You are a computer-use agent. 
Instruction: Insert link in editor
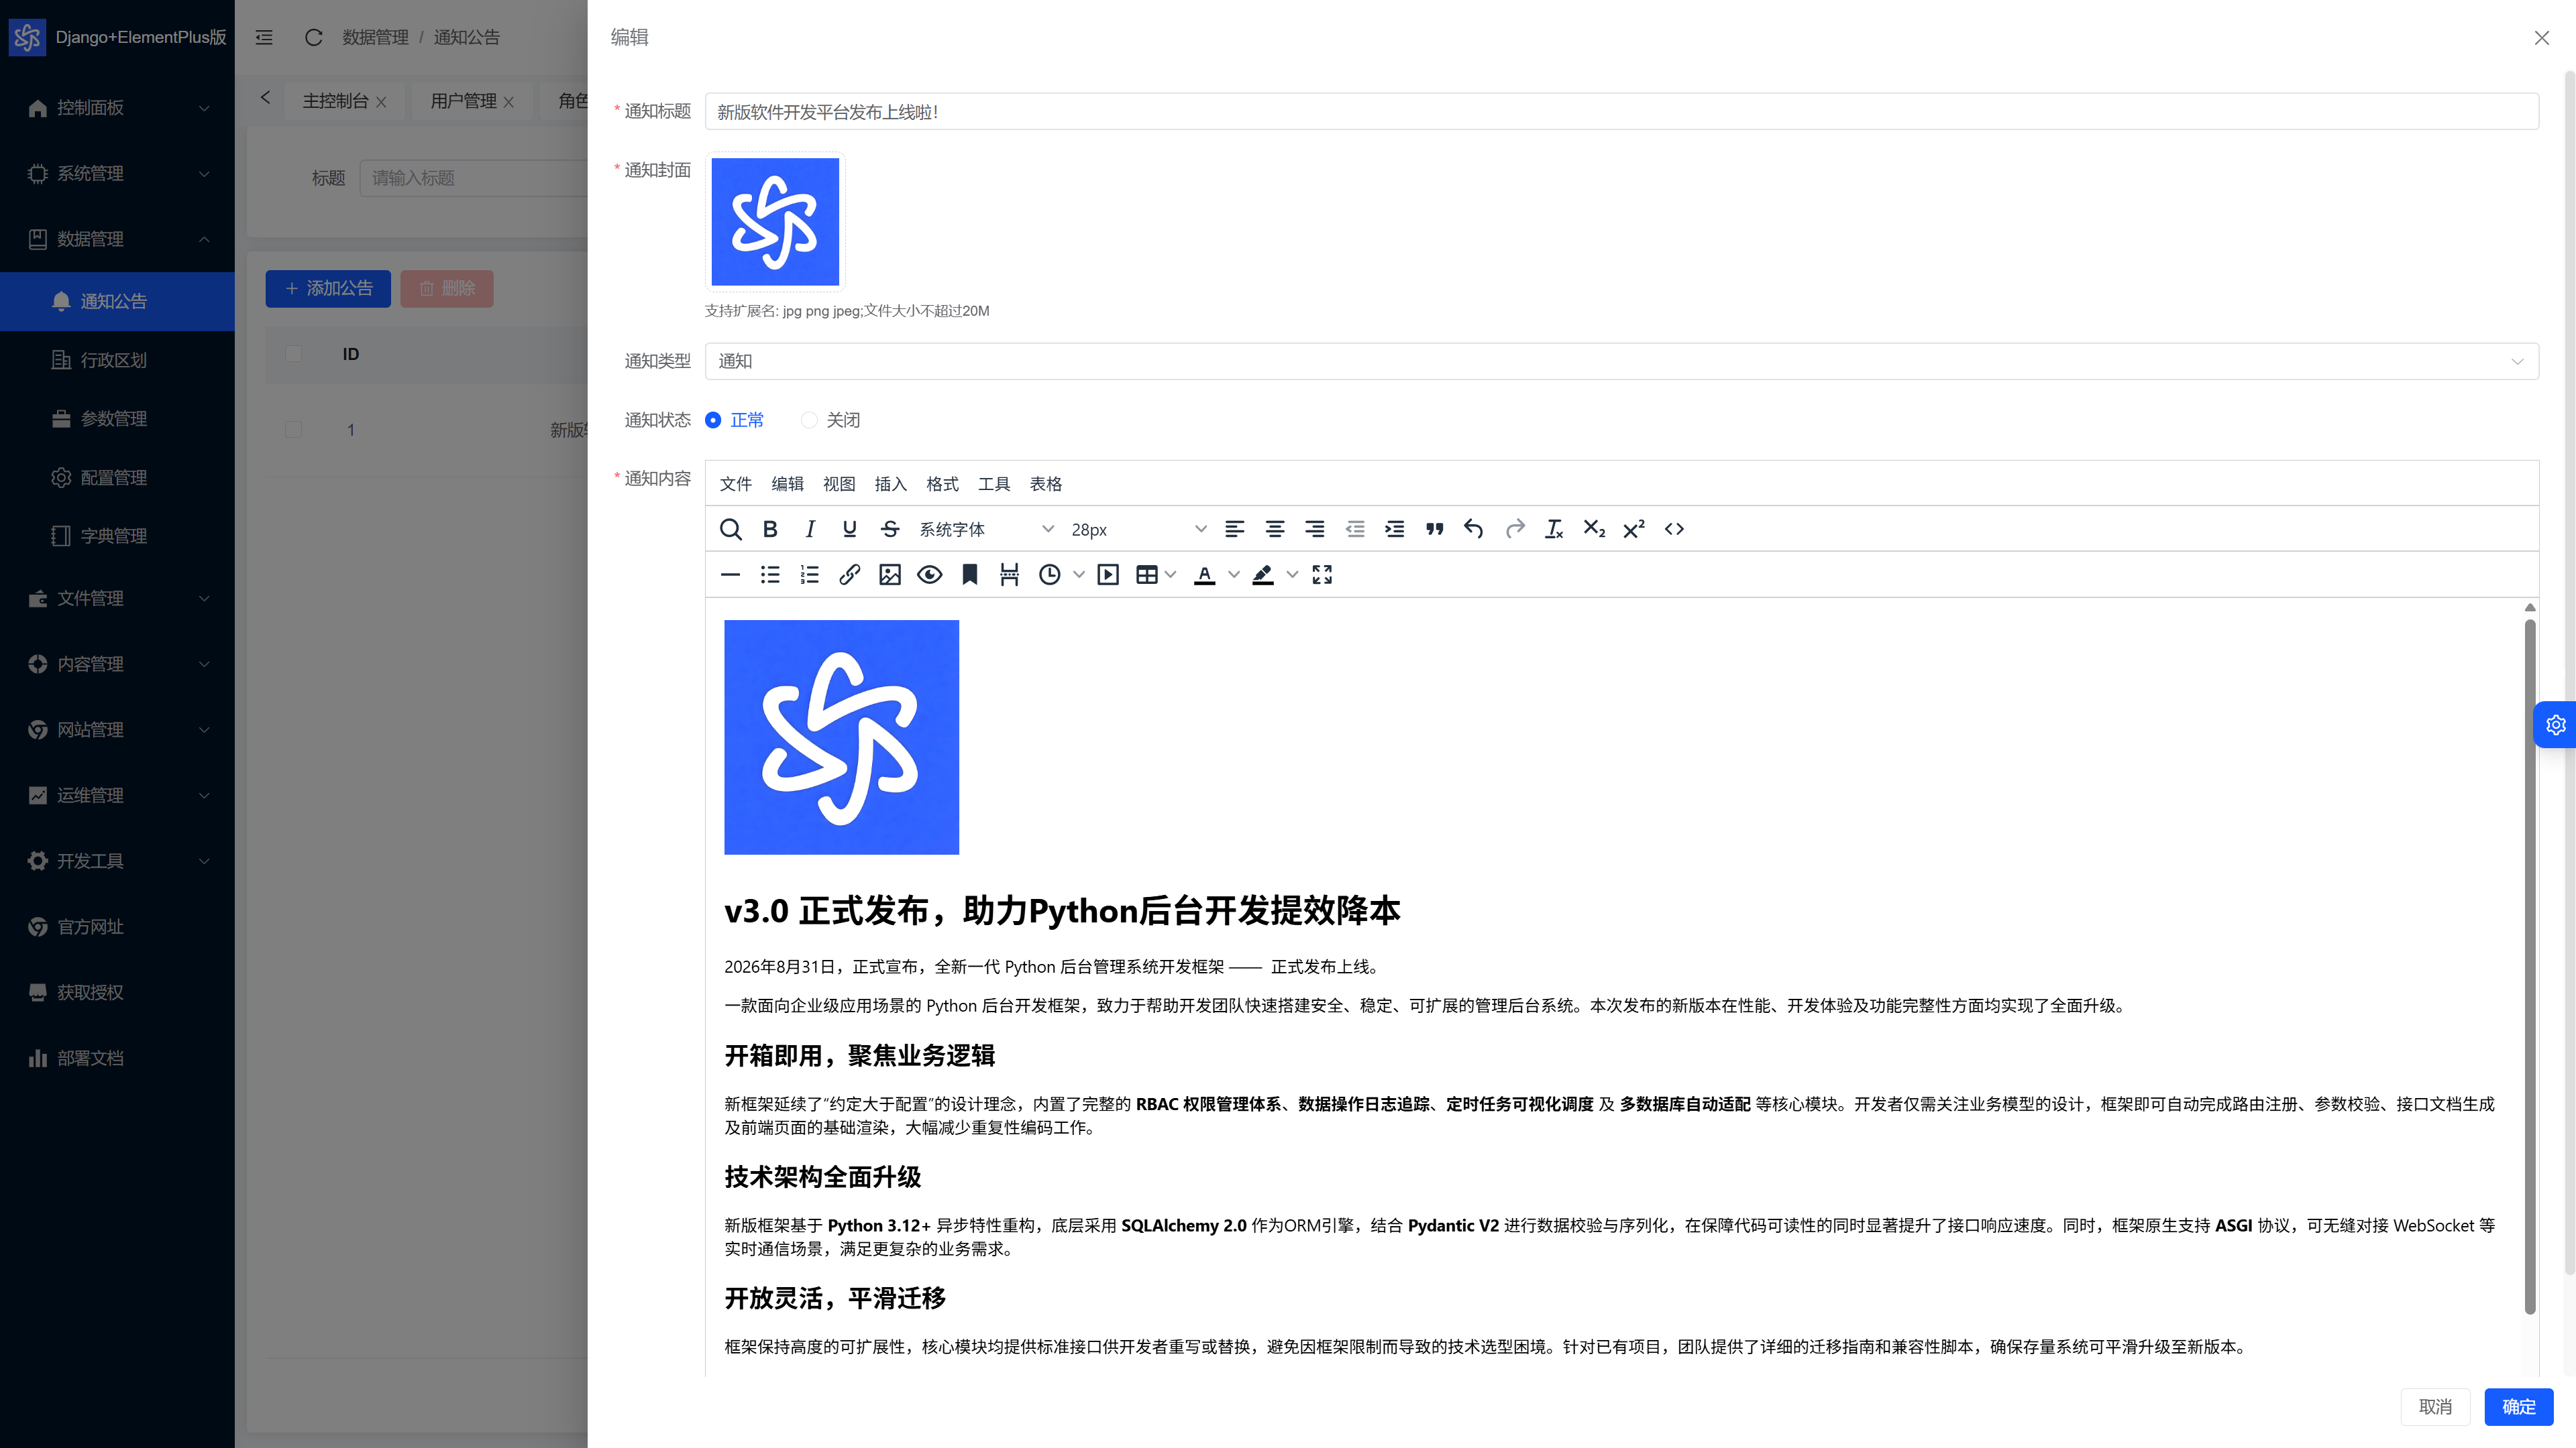point(850,575)
